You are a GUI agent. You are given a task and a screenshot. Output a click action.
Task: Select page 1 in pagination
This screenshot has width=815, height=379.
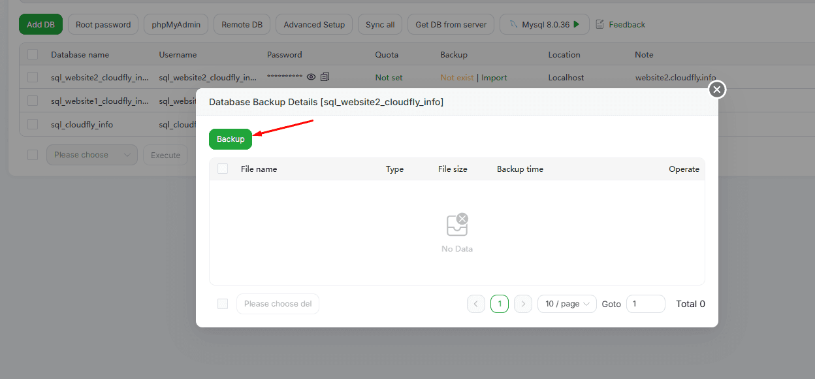(500, 304)
